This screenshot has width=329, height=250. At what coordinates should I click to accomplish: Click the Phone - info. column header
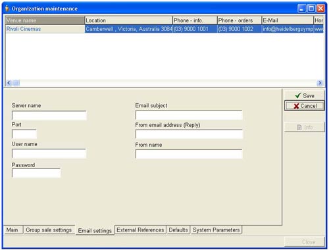pos(195,20)
